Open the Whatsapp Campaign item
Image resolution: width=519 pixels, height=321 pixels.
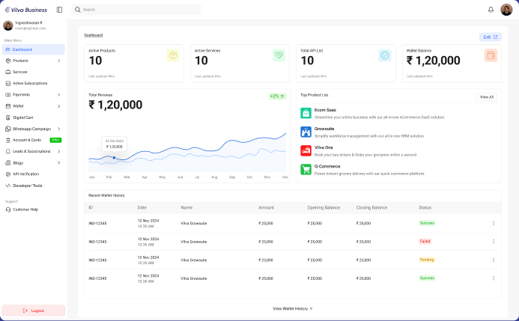pos(31,129)
